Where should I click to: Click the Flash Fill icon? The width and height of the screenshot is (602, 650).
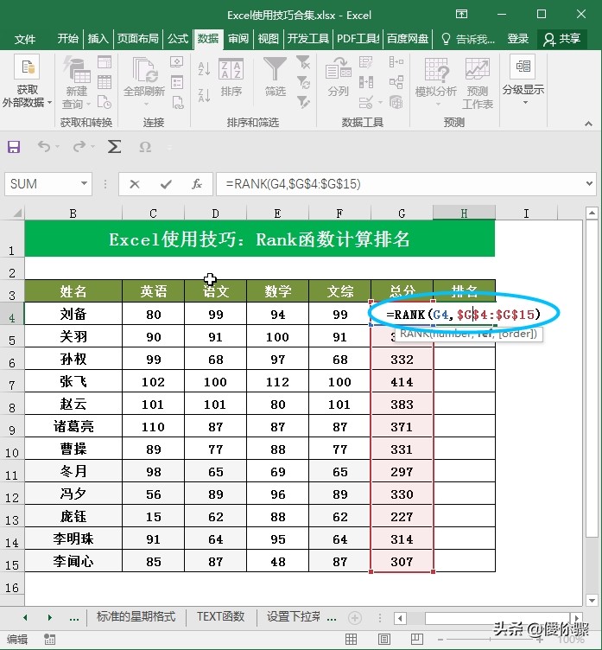(366, 62)
